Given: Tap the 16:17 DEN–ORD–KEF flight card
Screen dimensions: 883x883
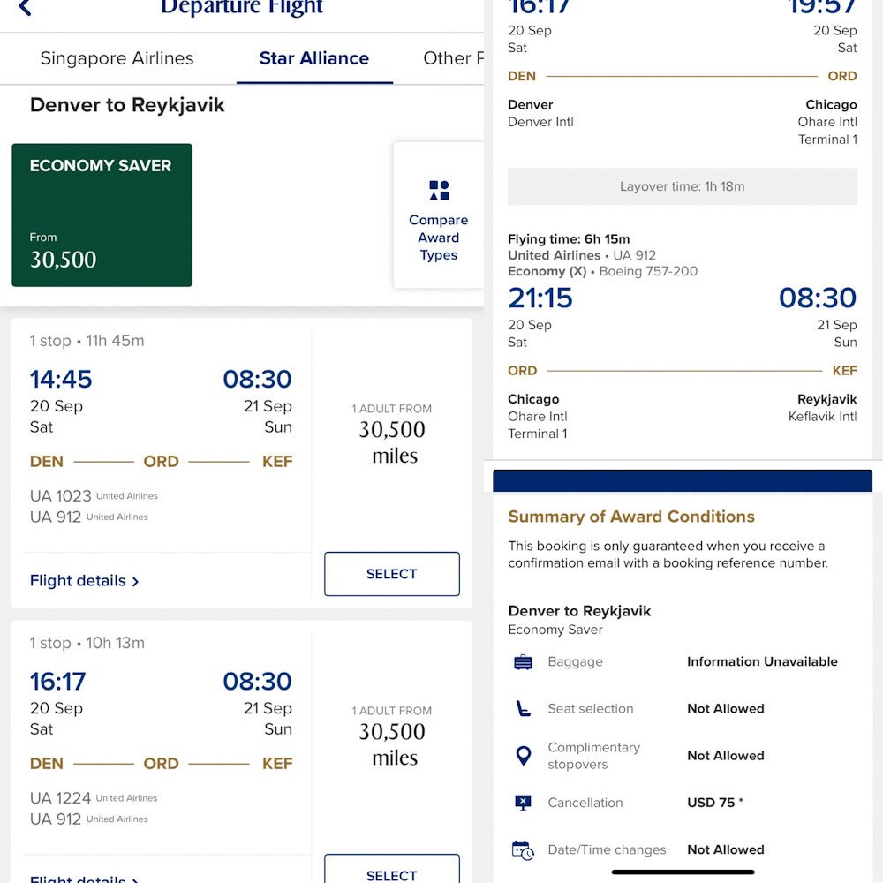Looking at the screenshot, I should [161, 735].
